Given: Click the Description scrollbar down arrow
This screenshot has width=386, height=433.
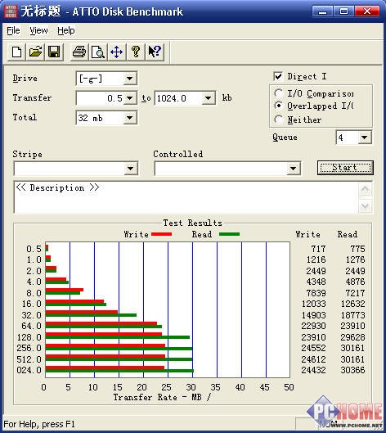Looking at the screenshot, I should pyautogui.click(x=365, y=205).
